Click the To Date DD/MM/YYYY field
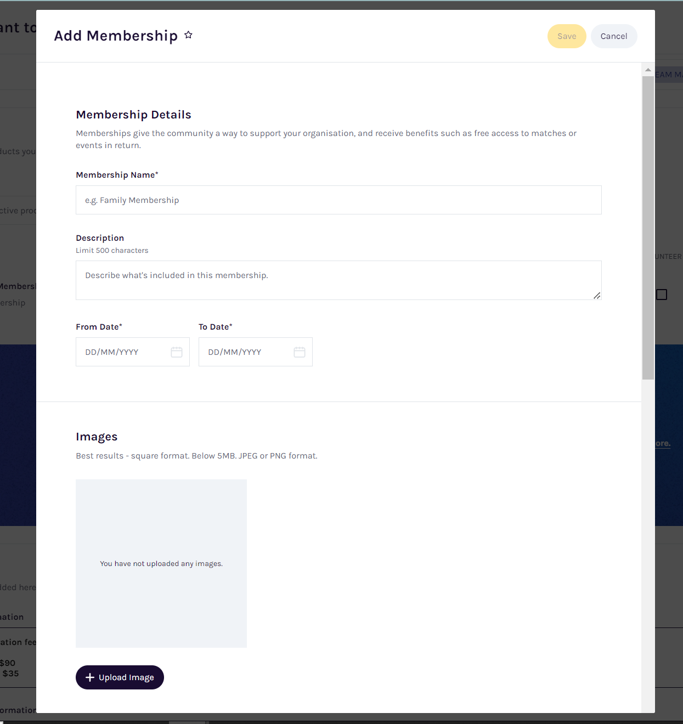The height and width of the screenshot is (724, 683). [256, 352]
